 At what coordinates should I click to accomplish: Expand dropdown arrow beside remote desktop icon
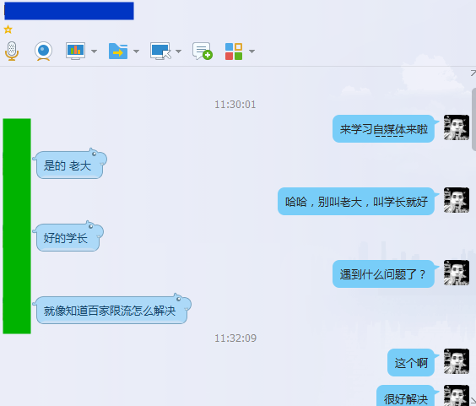179,51
